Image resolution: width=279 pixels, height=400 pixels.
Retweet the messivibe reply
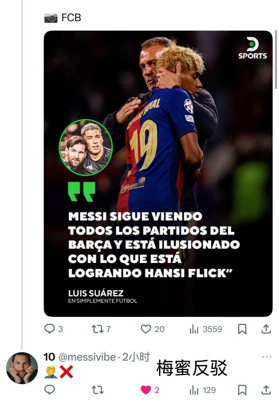pos(97,390)
